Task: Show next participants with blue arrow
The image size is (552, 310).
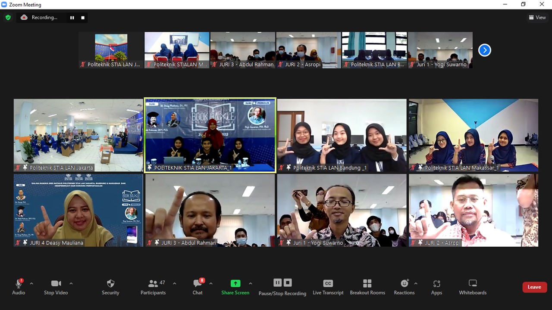Action: point(485,50)
